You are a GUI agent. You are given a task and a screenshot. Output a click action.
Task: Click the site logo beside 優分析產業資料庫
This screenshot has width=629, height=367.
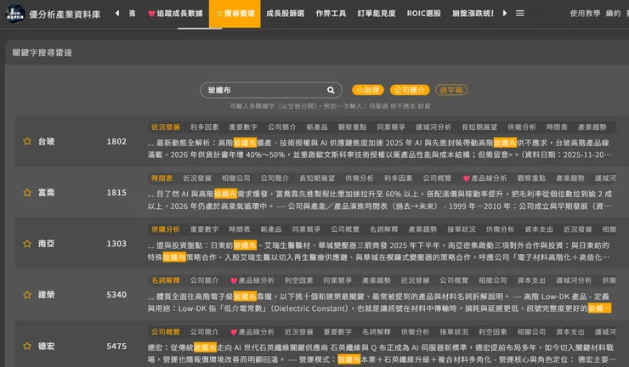[x=14, y=14]
